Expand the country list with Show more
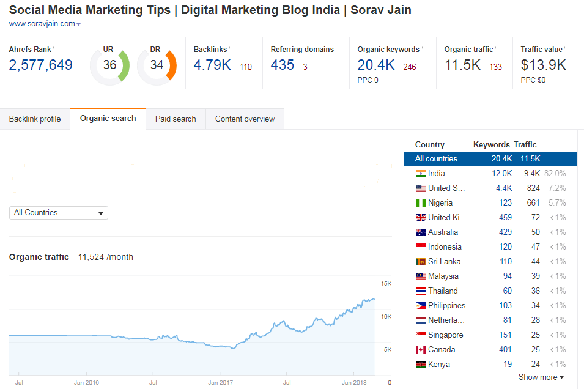584x389 pixels. (540, 377)
